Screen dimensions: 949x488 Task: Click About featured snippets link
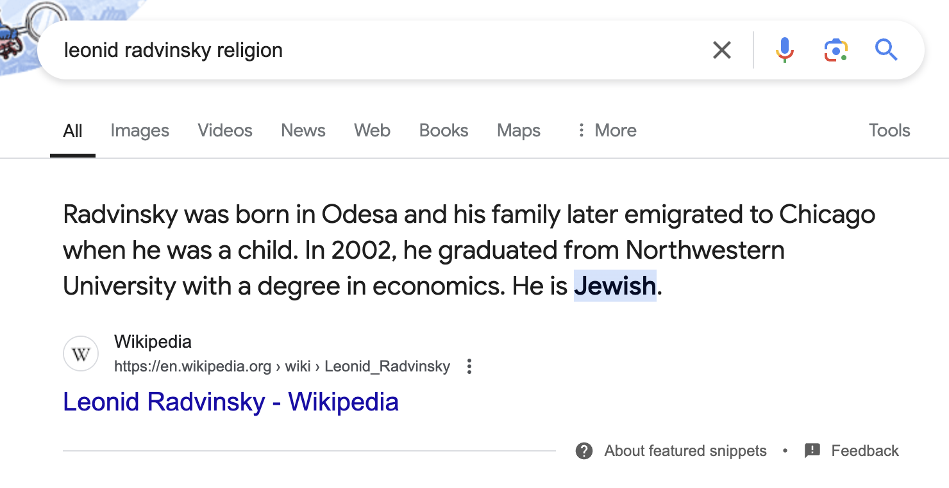[x=685, y=451]
